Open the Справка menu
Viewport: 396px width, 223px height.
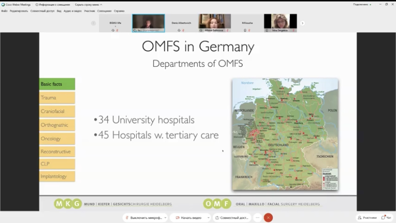[x=119, y=11]
